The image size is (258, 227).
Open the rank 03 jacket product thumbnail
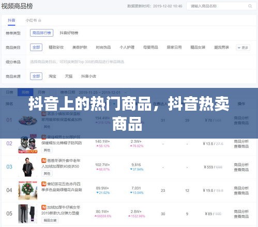coord(28,167)
